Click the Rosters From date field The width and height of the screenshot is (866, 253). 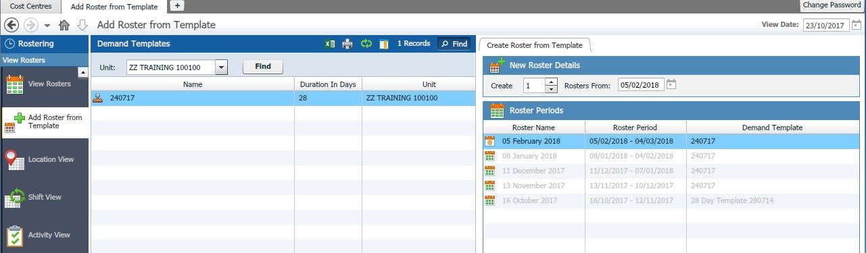tap(640, 86)
